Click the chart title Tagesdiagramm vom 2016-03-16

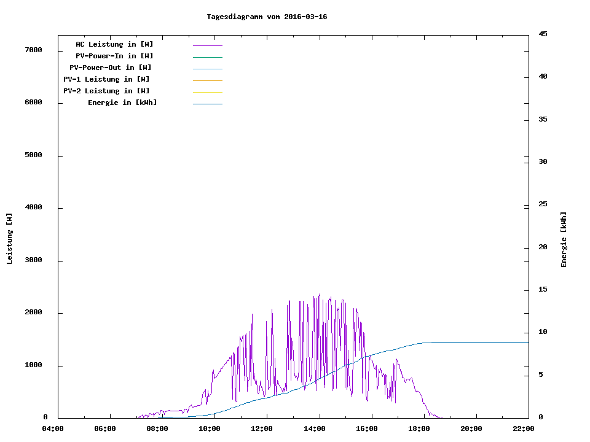click(x=267, y=17)
